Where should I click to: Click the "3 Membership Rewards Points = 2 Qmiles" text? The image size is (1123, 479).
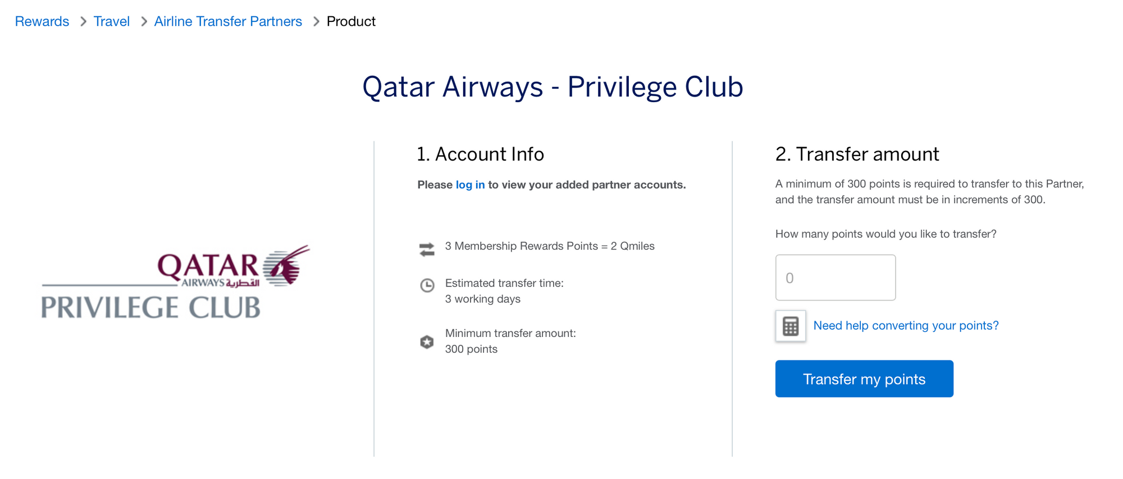(x=550, y=246)
